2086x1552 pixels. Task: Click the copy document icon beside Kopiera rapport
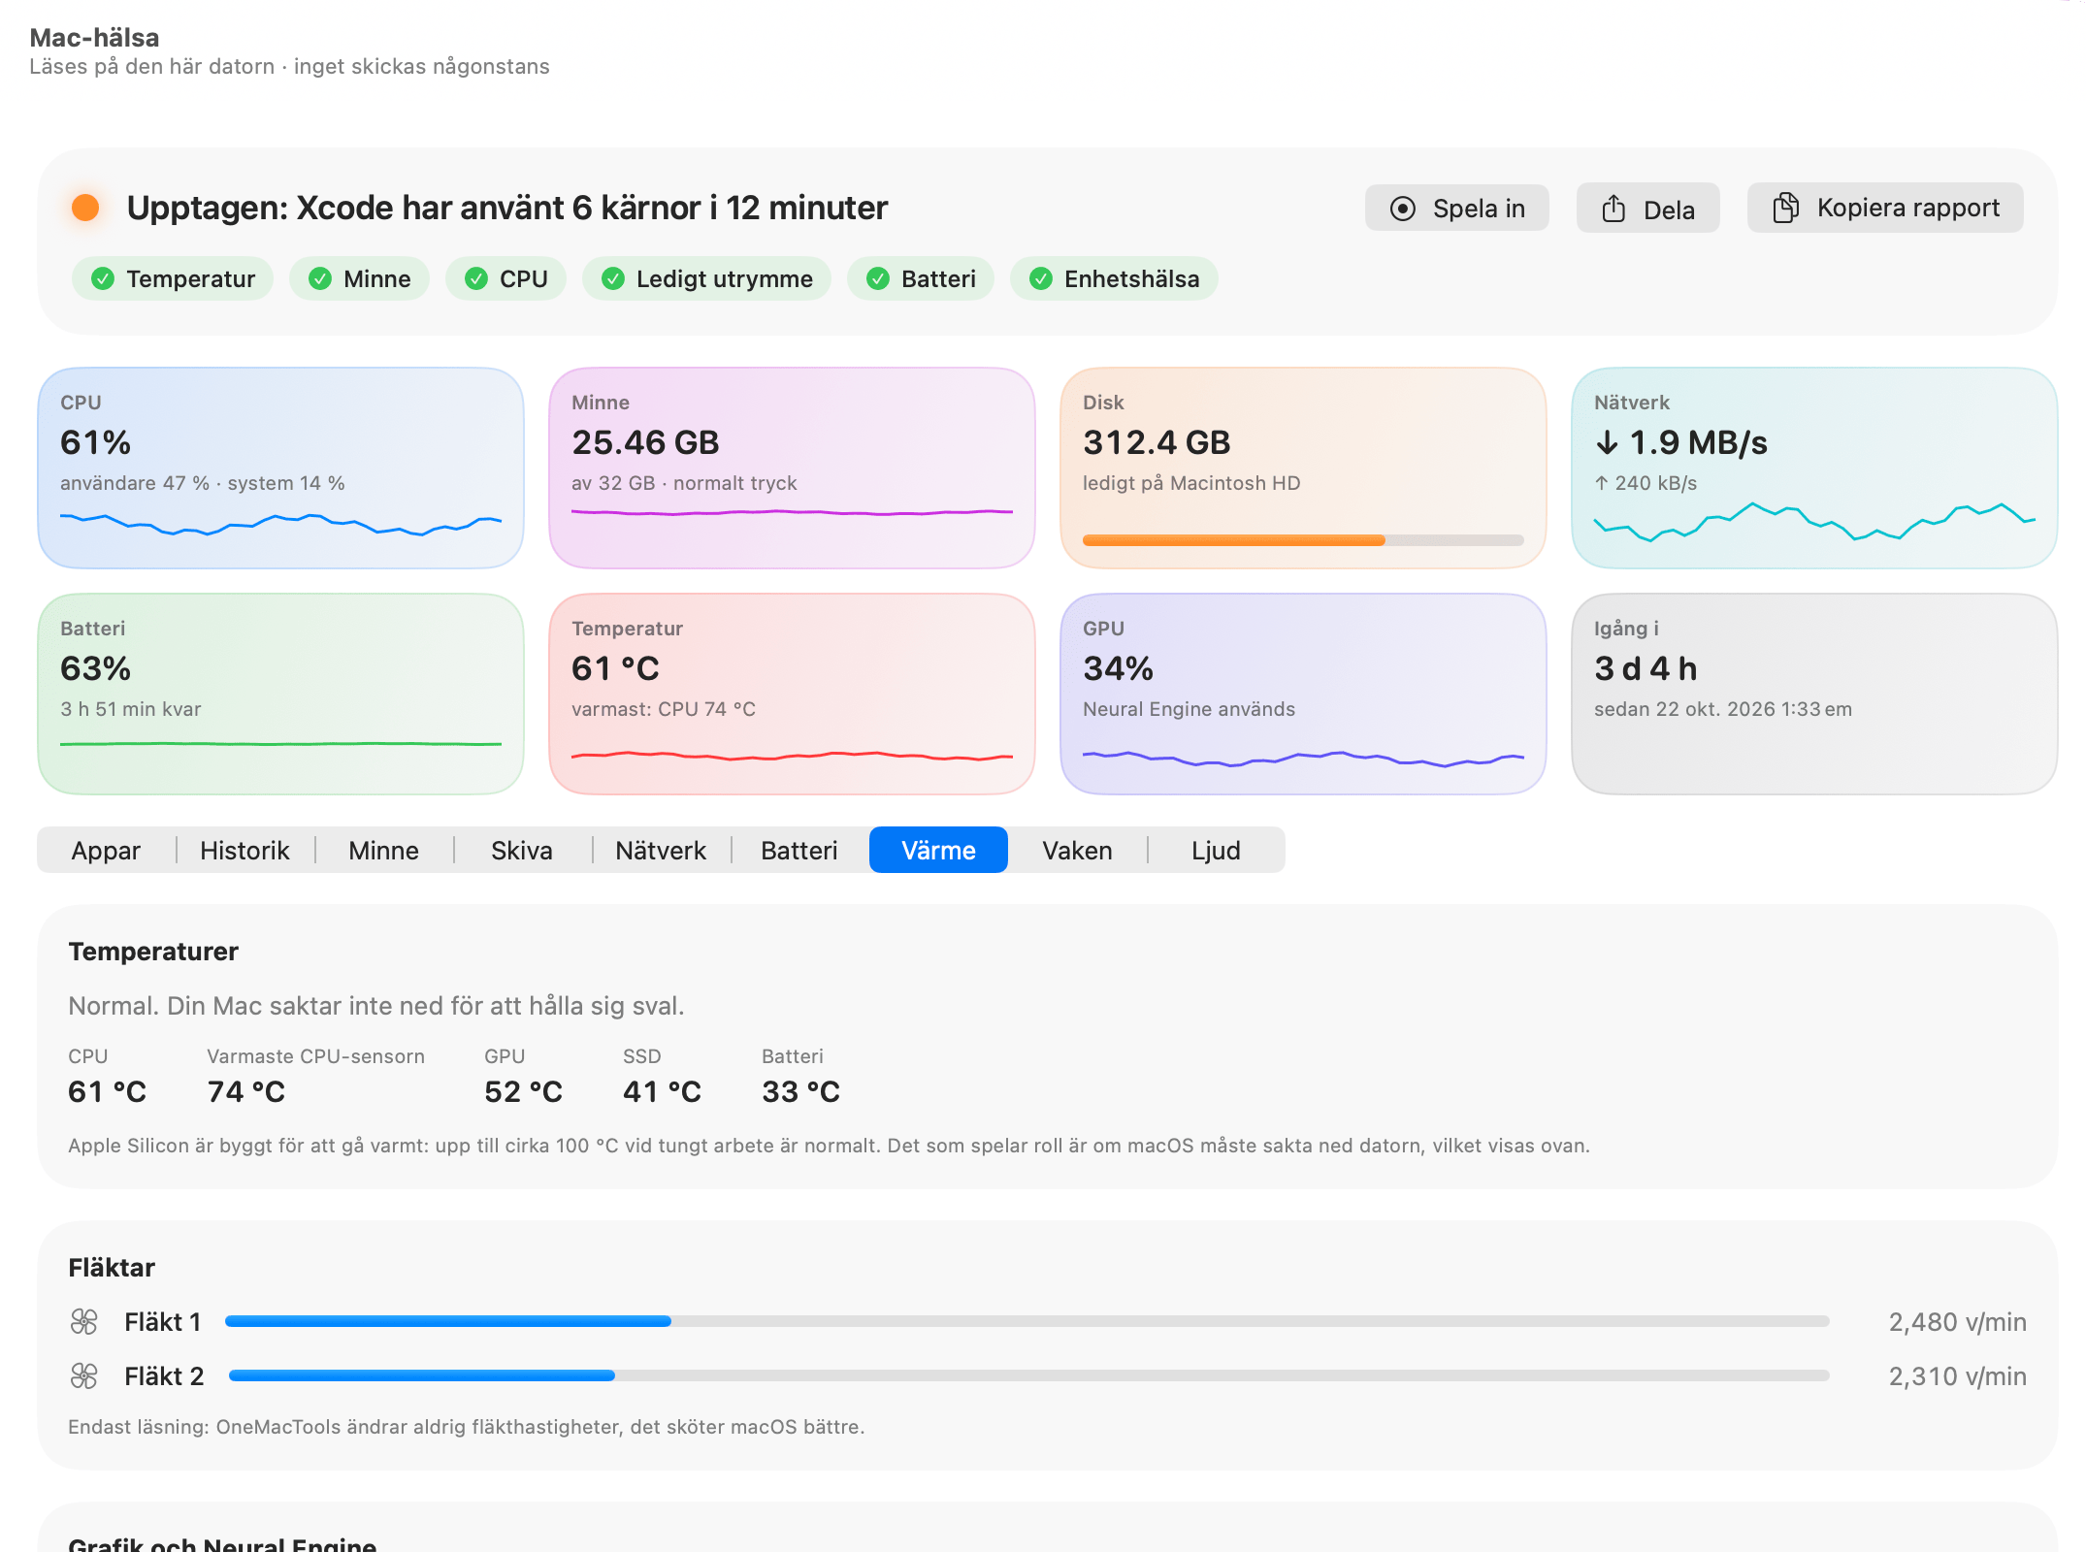click(1786, 208)
